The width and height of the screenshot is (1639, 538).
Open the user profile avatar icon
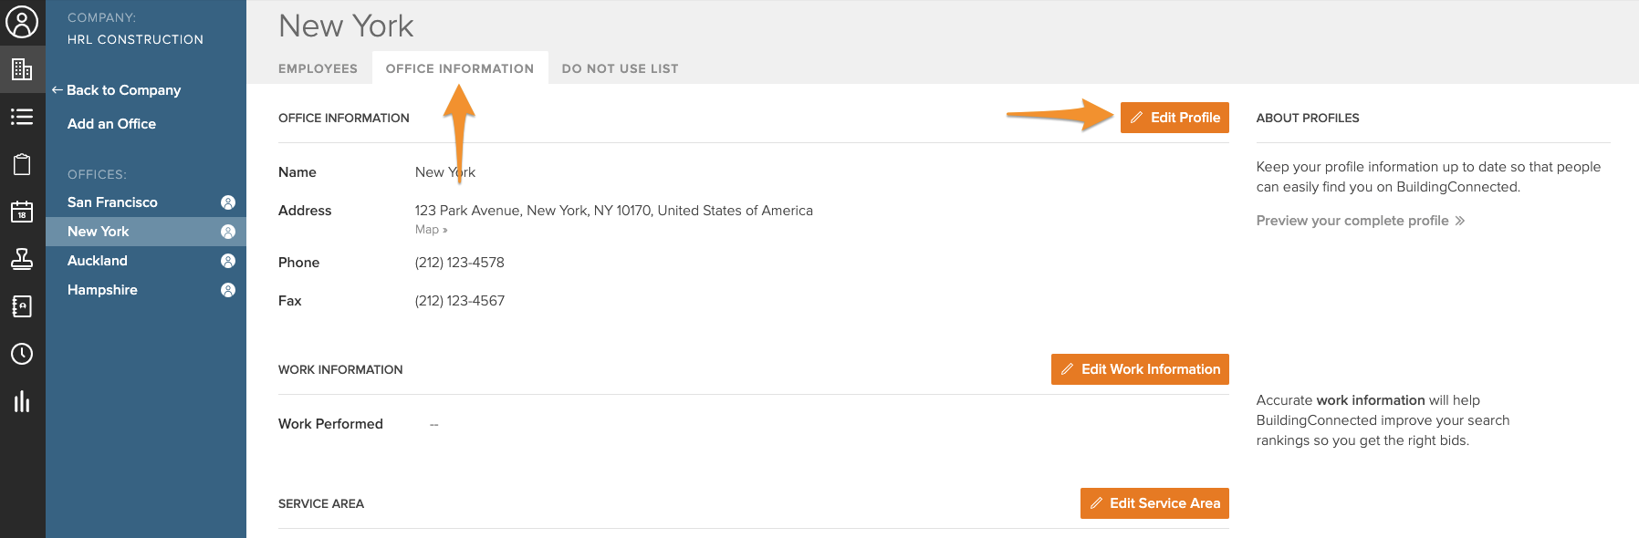[x=22, y=22]
